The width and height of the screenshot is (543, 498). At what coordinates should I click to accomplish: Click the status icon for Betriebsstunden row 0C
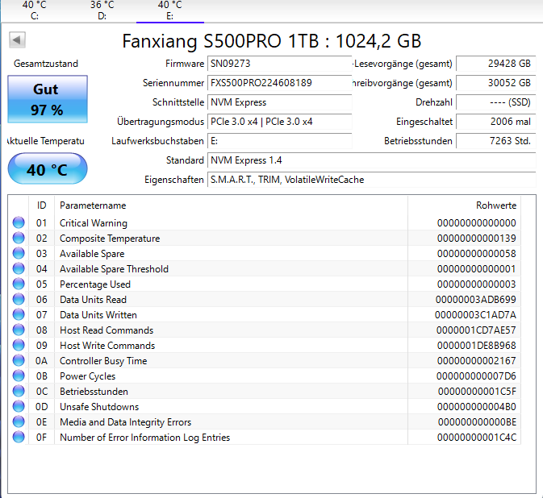pyautogui.click(x=19, y=391)
